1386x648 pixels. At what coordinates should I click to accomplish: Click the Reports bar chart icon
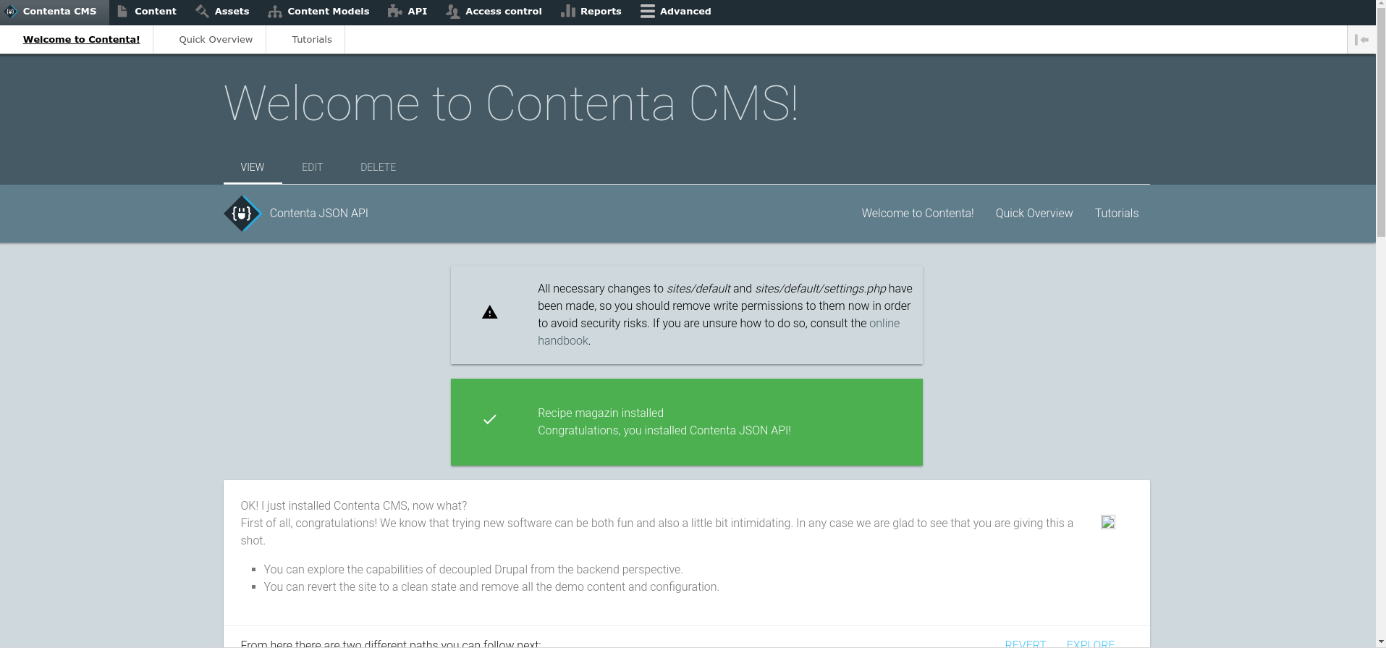(x=568, y=12)
